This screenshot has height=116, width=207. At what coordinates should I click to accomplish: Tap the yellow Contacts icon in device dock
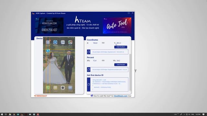pyautogui.click(x=55, y=88)
